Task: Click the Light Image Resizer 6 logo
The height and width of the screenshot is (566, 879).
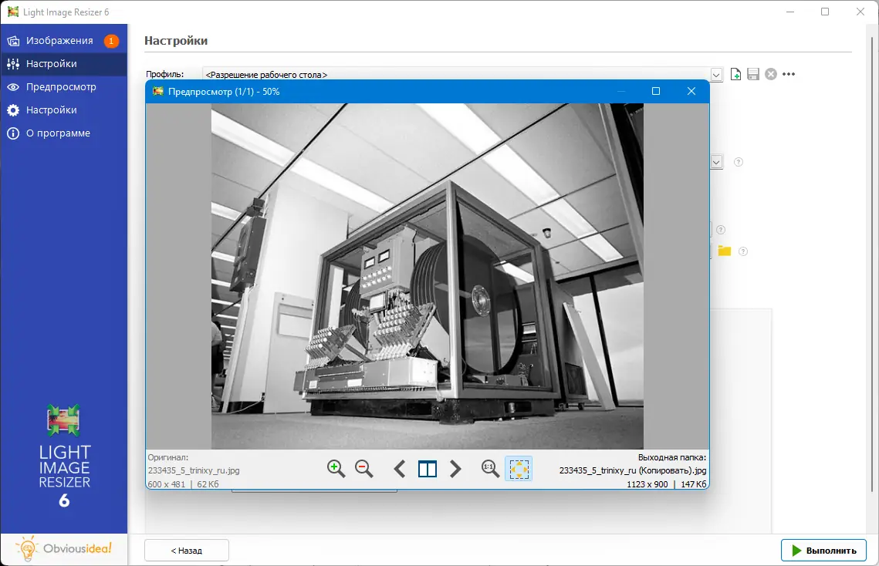Action: [64, 456]
